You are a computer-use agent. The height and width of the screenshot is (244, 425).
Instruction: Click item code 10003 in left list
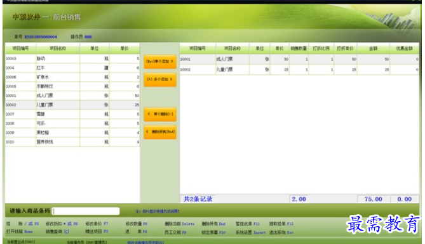(11, 58)
